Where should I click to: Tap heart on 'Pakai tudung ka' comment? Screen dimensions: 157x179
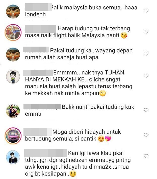click(146, 53)
